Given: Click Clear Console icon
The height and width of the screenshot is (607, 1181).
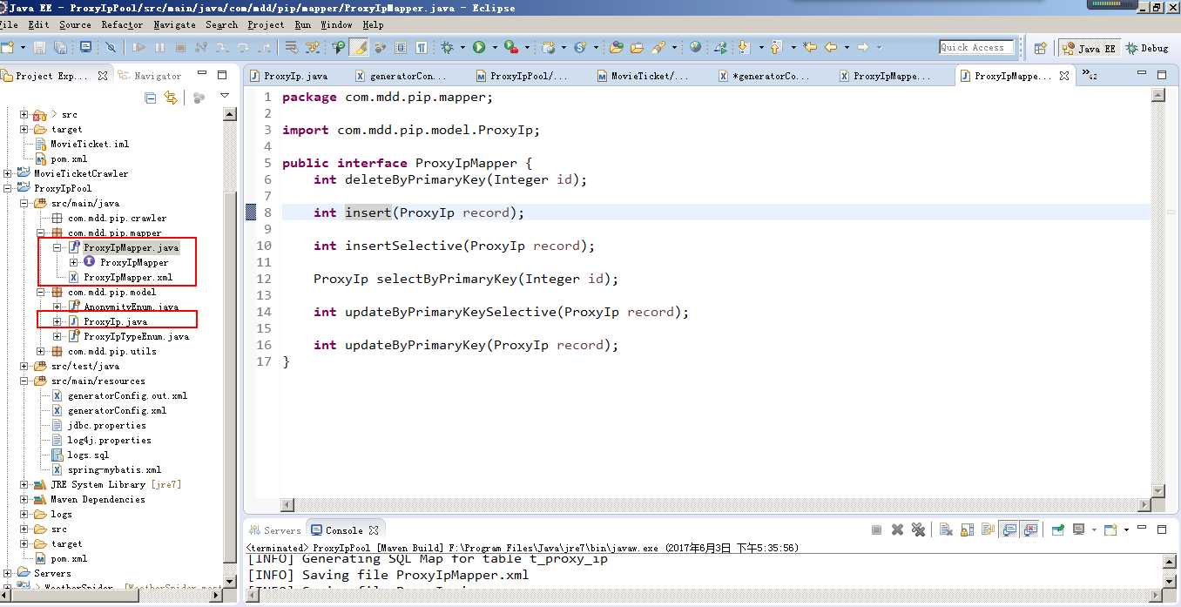Looking at the screenshot, I should pos(946,529).
